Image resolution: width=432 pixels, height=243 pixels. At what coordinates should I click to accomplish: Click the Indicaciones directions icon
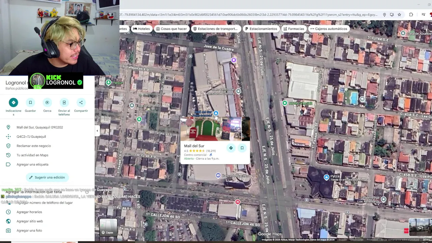(x=13, y=102)
